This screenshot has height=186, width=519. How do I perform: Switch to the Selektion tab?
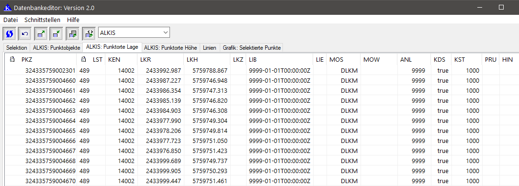coord(17,48)
